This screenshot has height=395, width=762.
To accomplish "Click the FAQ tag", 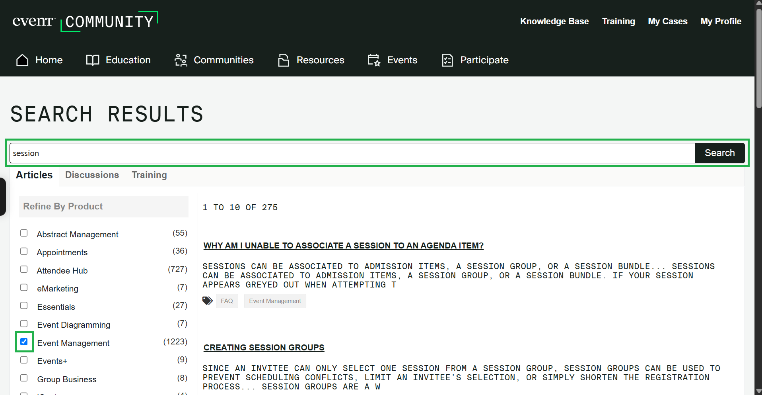I will click(227, 301).
